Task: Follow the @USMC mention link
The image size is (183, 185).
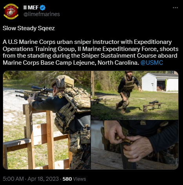Action: coord(152,63)
